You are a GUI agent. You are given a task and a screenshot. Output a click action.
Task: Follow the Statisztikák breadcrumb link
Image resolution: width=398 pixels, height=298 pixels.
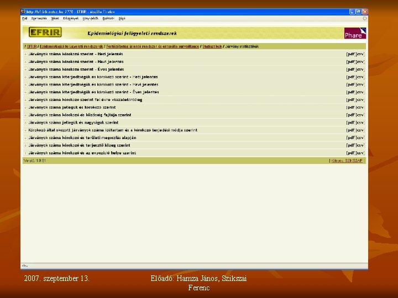[212, 46]
